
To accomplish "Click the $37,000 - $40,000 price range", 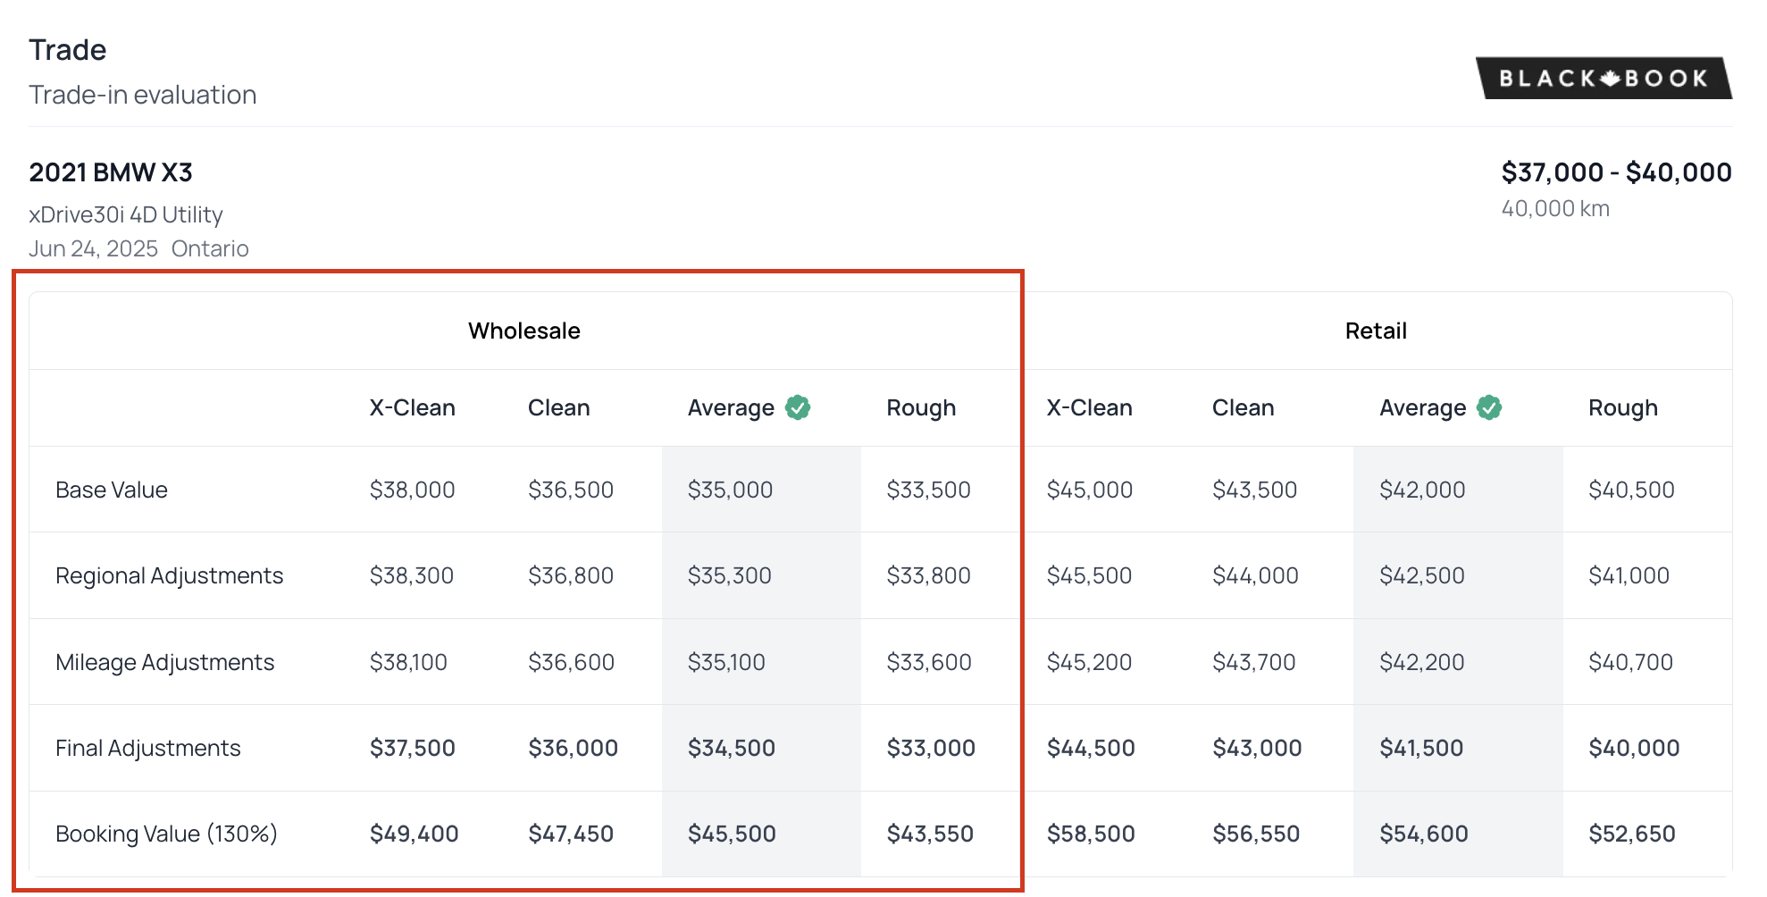I will click(x=1616, y=172).
